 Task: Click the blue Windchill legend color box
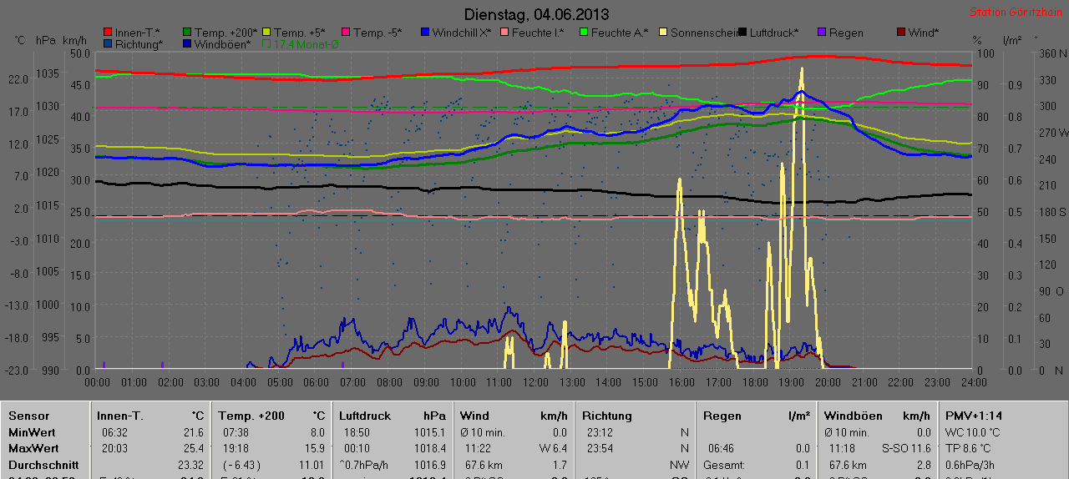click(x=425, y=33)
